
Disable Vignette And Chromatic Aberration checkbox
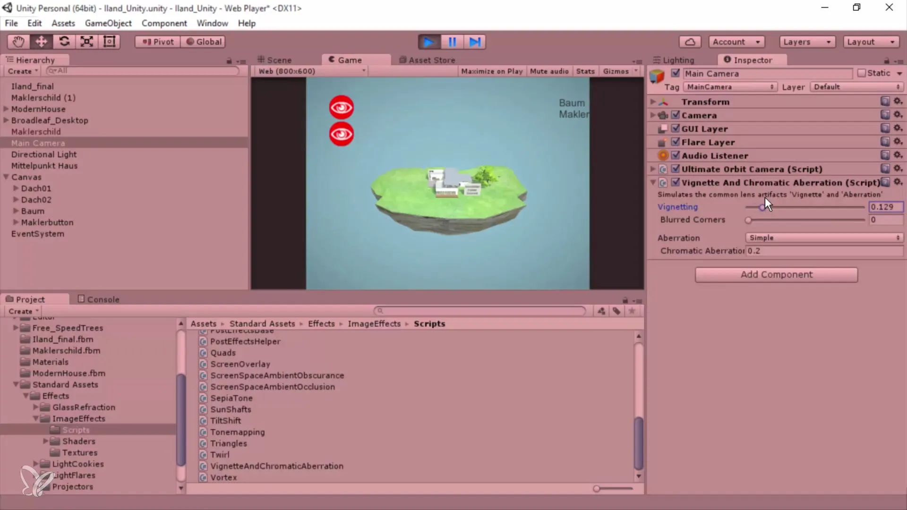tap(676, 182)
